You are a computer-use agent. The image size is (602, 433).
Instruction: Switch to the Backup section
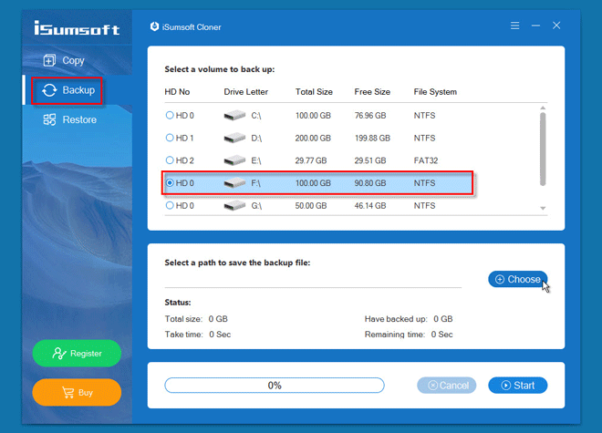78,90
